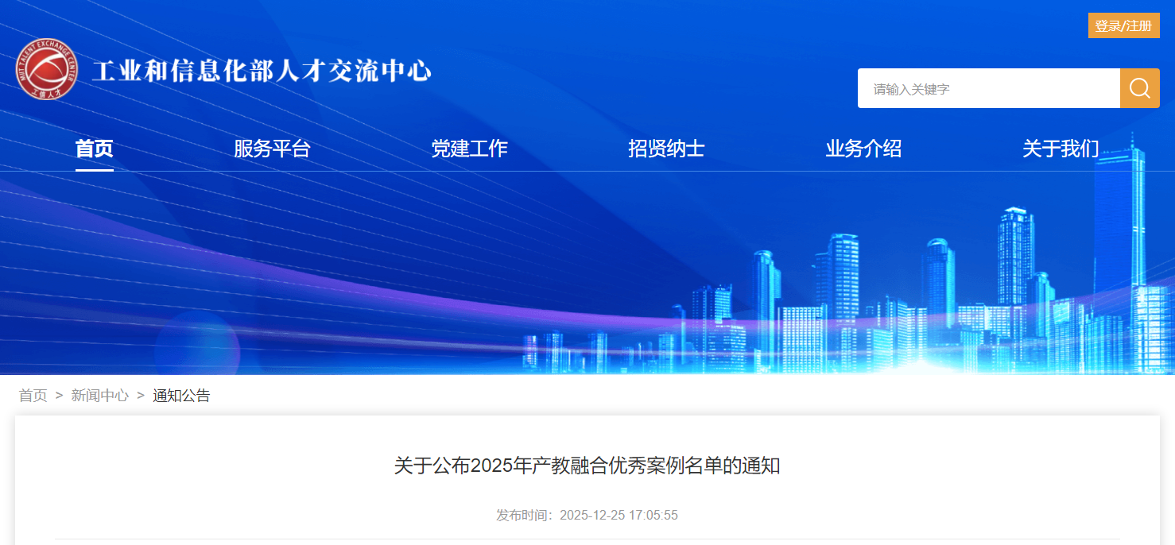Click the 发布时间 label text
Screen dimensions: 1175x545
(x=527, y=515)
